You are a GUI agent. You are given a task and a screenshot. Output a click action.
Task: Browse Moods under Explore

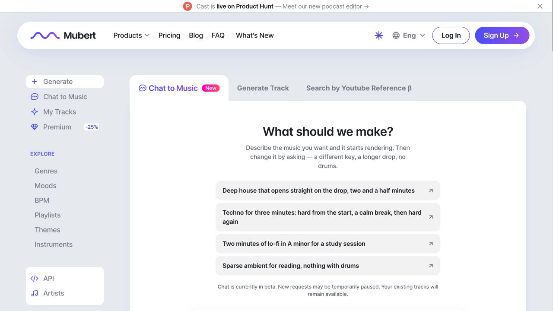[x=45, y=186]
